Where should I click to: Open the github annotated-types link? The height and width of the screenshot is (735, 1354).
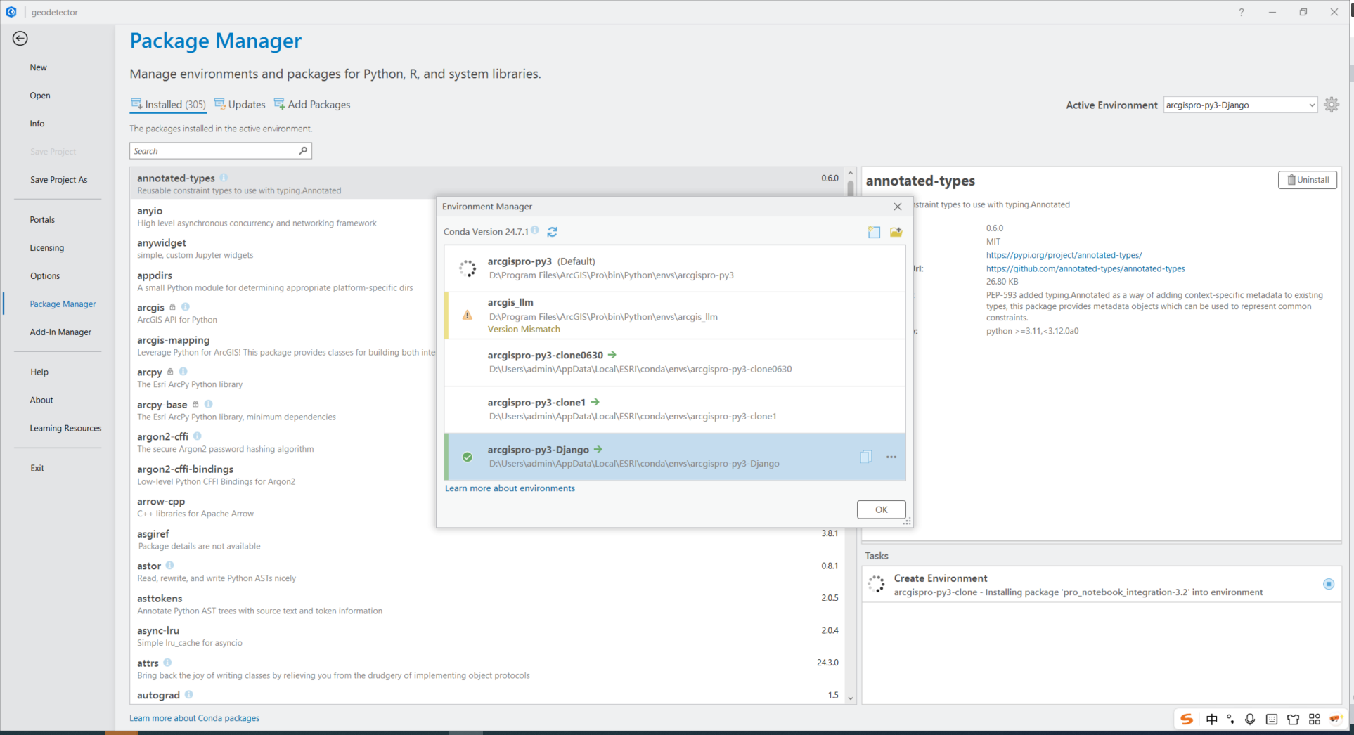point(1085,268)
